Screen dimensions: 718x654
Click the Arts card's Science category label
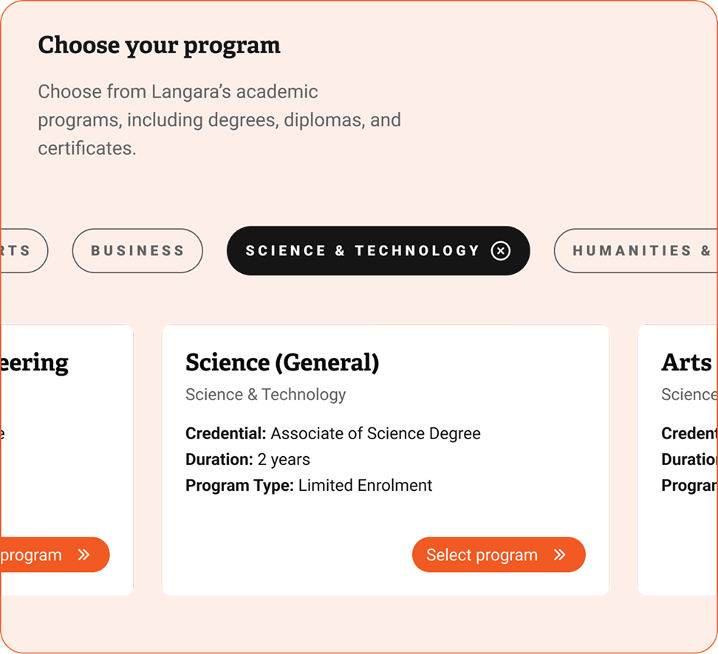pos(689,394)
